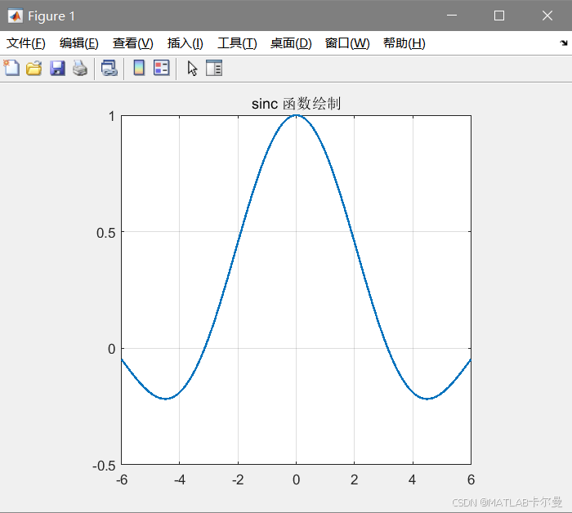Open the 窗口(W) menu

(347, 43)
